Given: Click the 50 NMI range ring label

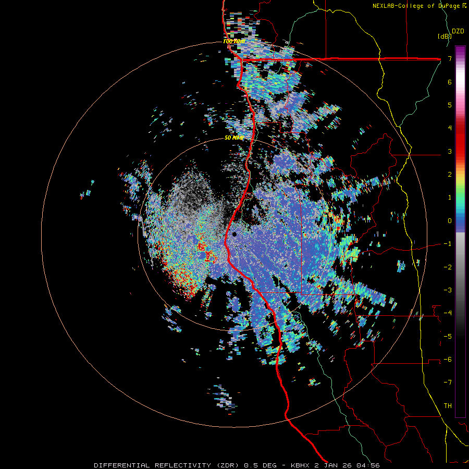Looking at the screenshot, I should tap(234, 138).
